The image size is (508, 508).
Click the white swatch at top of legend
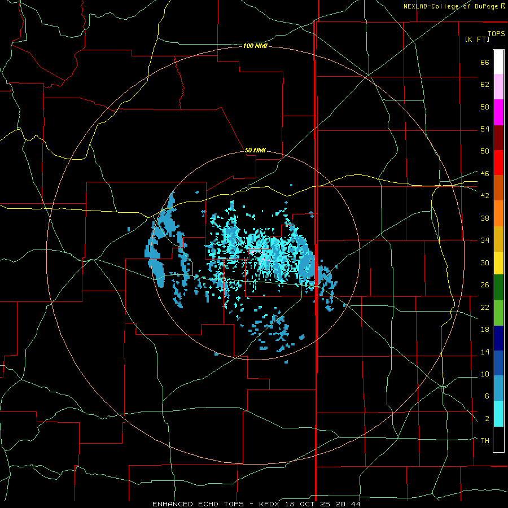pos(498,62)
